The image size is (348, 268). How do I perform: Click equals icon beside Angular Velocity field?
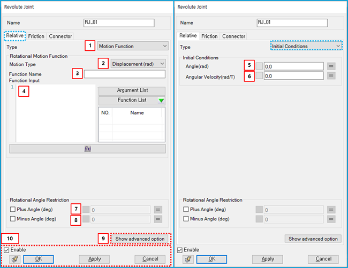[331, 76]
